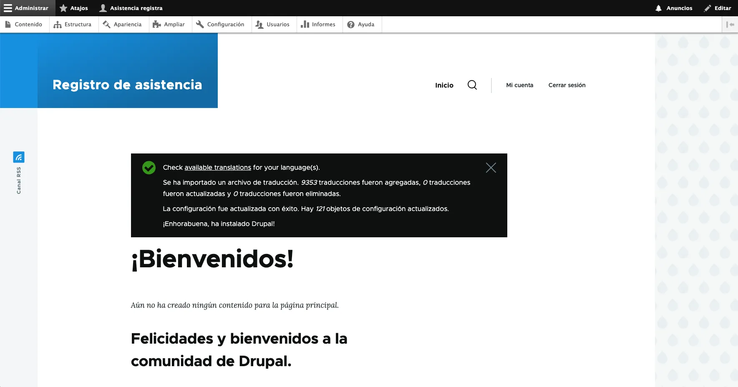Close the status message box
This screenshot has width=738, height=387.
coord(491,168)
